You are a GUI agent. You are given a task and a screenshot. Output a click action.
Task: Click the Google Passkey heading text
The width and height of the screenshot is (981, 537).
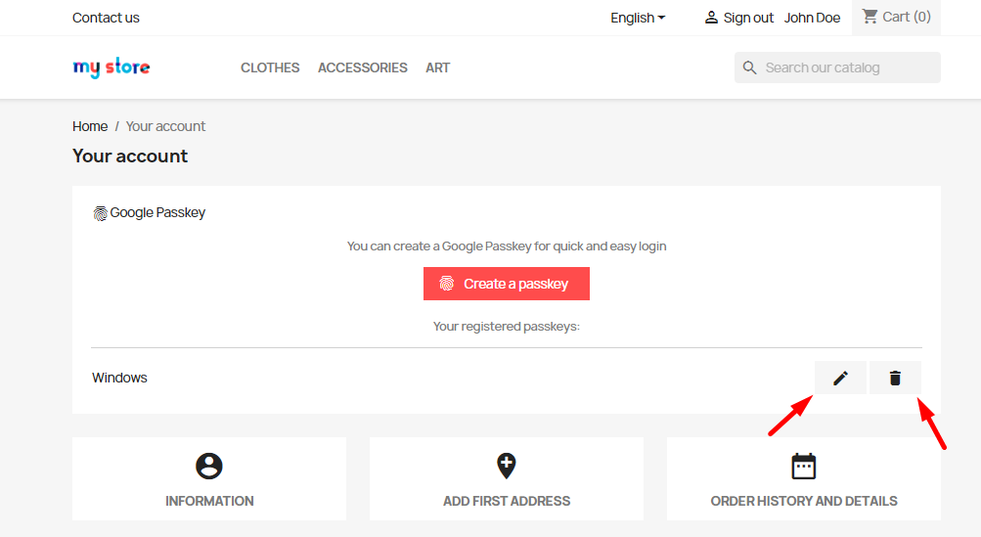[157, 213]
